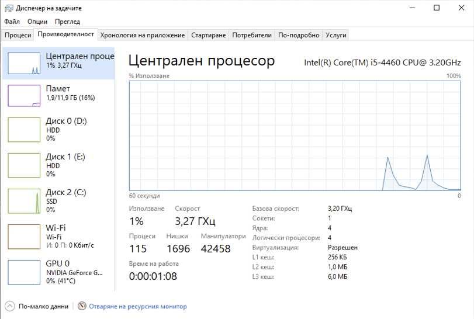
Task: Click the 3,27 ГХц speed value
Action: coord(195,221)
